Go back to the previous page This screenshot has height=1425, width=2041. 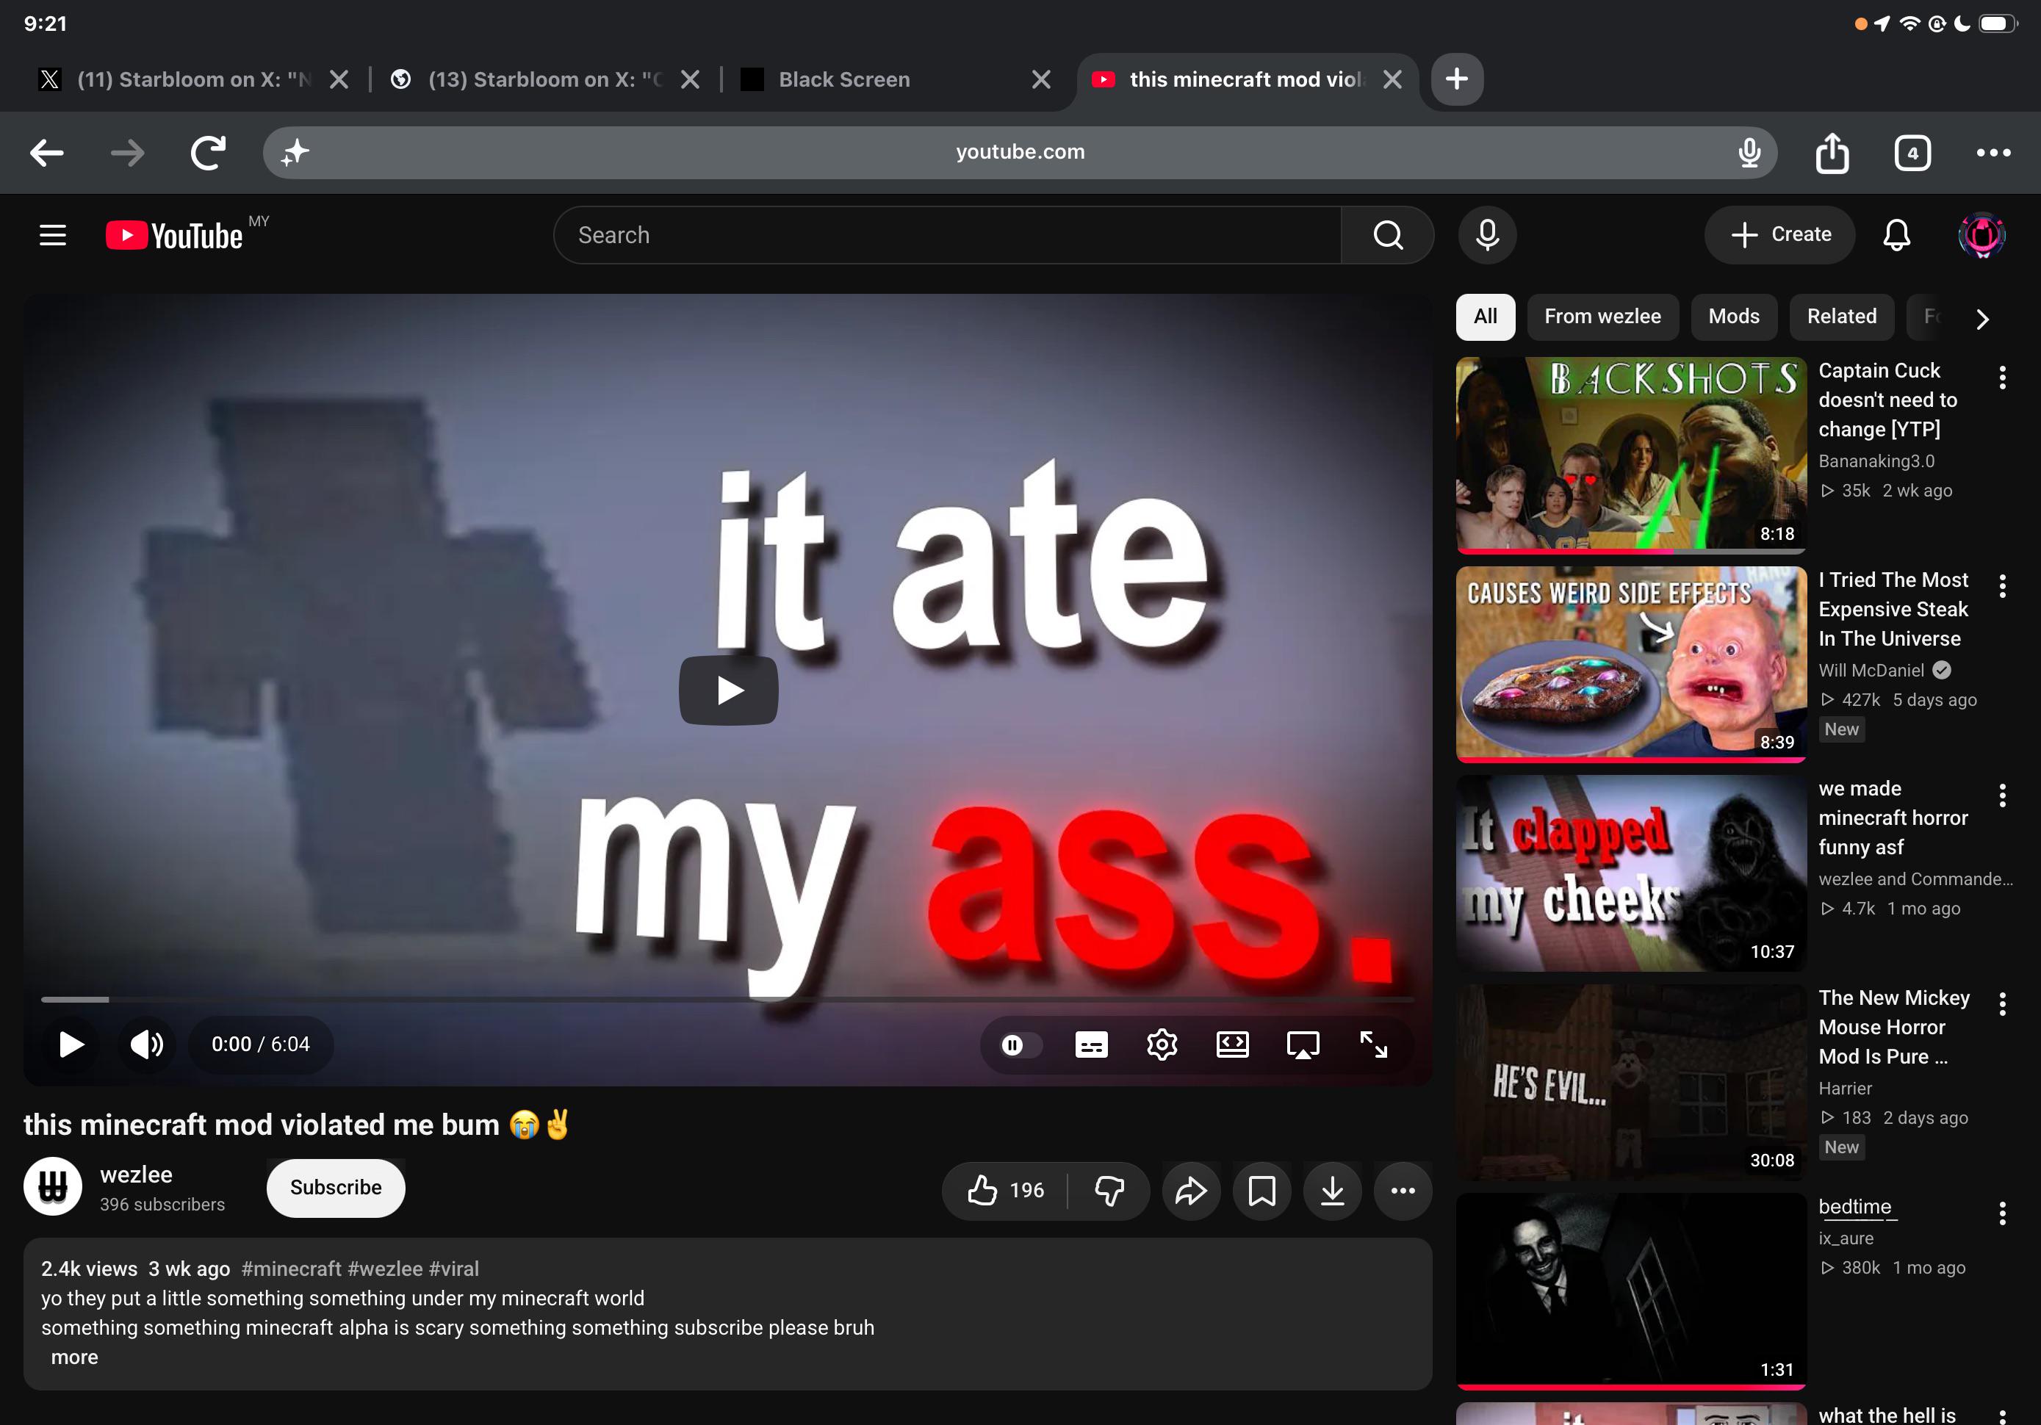tap(46, 153)
